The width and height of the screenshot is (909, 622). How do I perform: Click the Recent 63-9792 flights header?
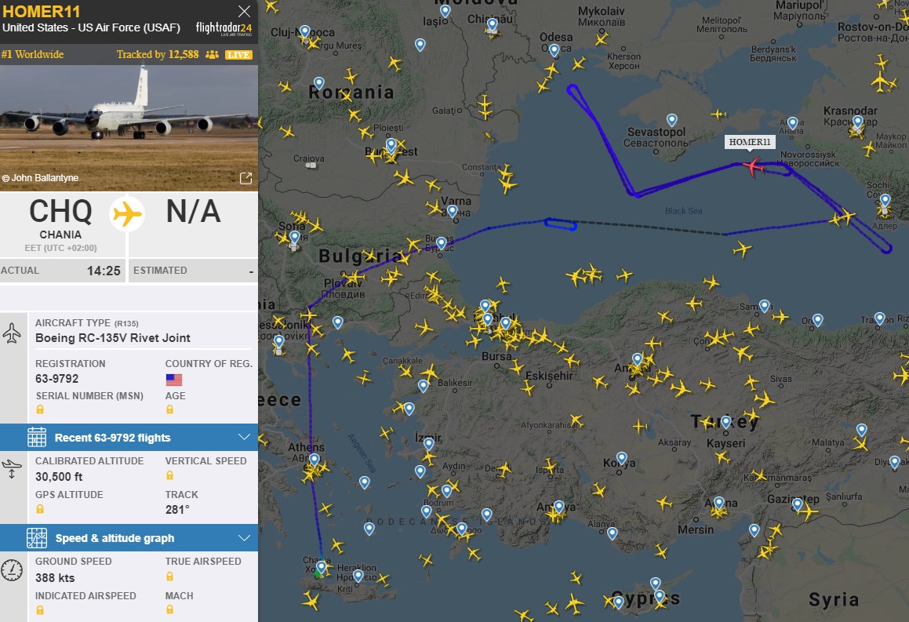click(x=129, y=437)
